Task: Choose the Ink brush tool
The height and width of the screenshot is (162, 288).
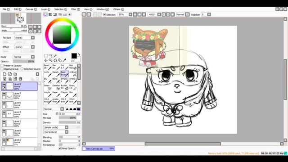Action: [65, 67]
